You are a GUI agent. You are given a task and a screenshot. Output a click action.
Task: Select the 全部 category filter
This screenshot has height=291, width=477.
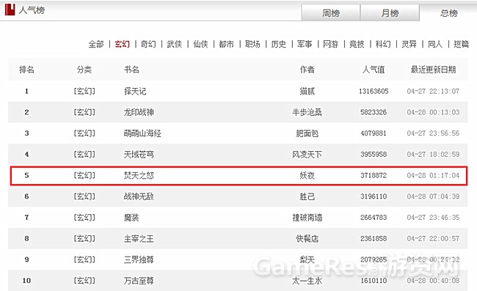coord(96,45)
